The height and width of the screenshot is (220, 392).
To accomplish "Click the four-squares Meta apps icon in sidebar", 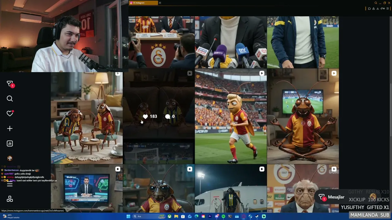I will coord(10,199).
